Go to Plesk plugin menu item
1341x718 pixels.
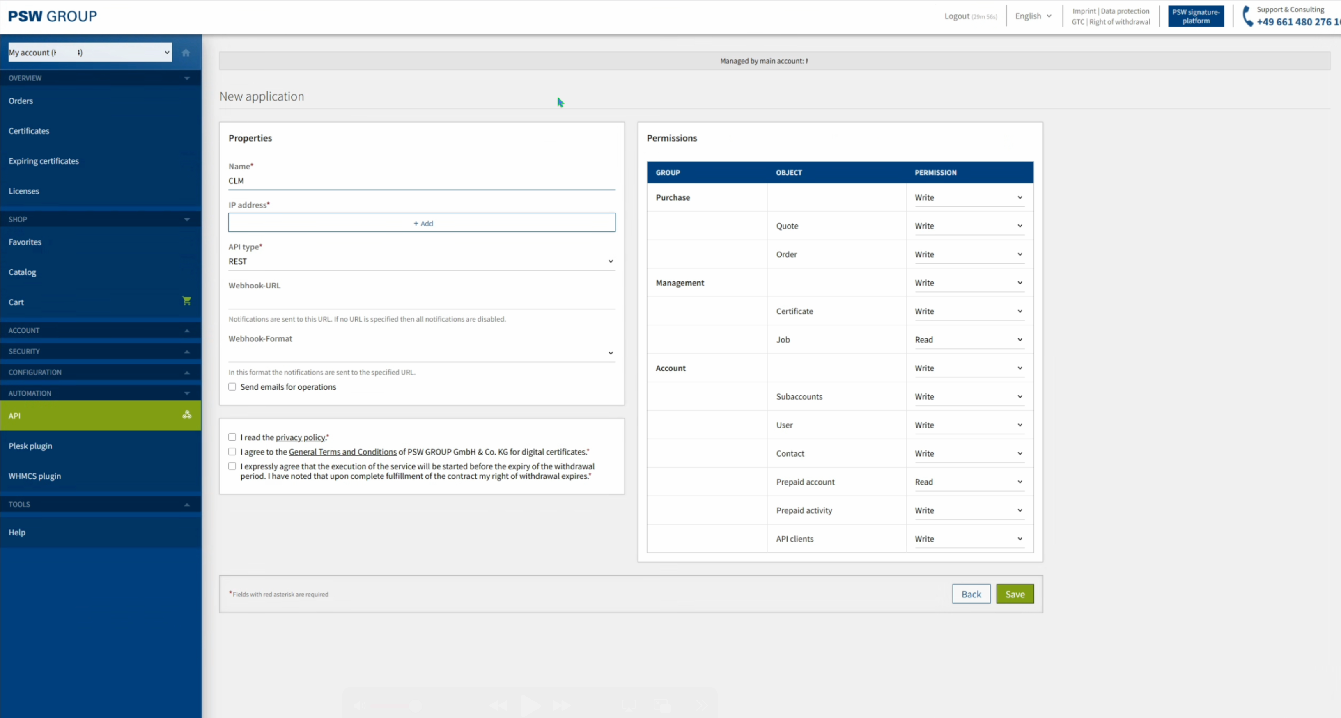[30, 446]
